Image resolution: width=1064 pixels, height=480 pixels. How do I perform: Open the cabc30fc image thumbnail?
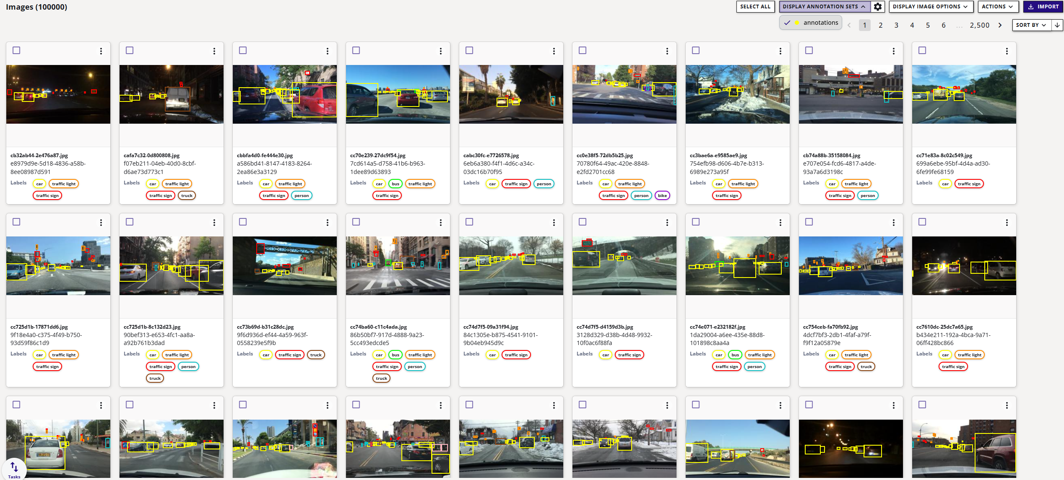pos(511,93)
